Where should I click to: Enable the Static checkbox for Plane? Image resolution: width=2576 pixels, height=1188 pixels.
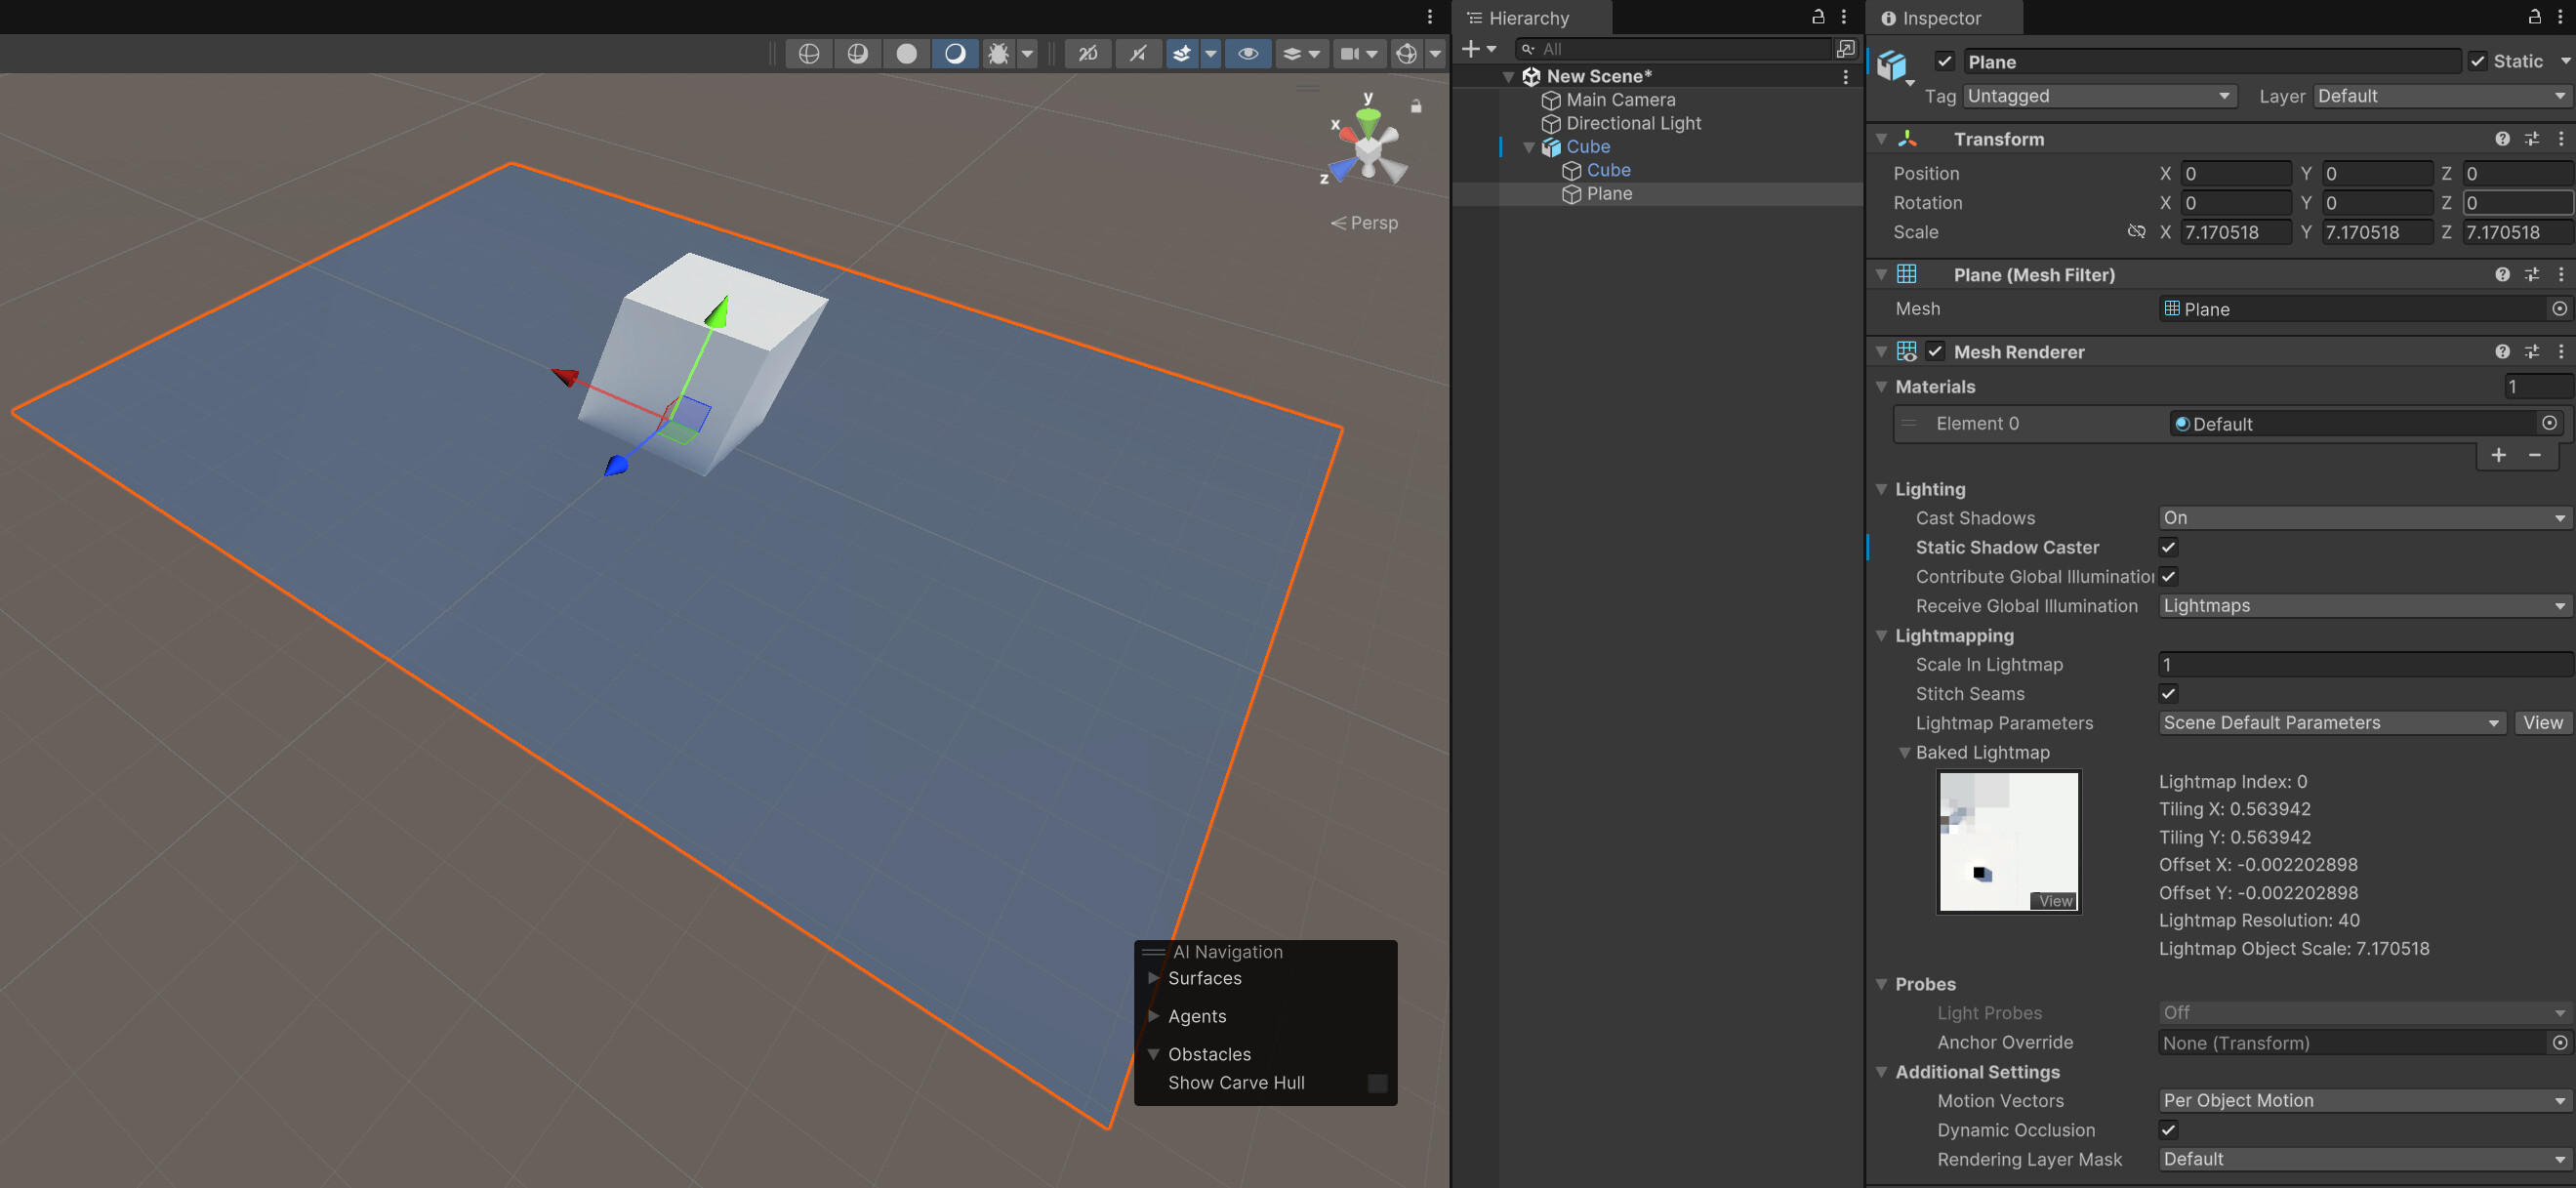click(x=2480, y=61)
